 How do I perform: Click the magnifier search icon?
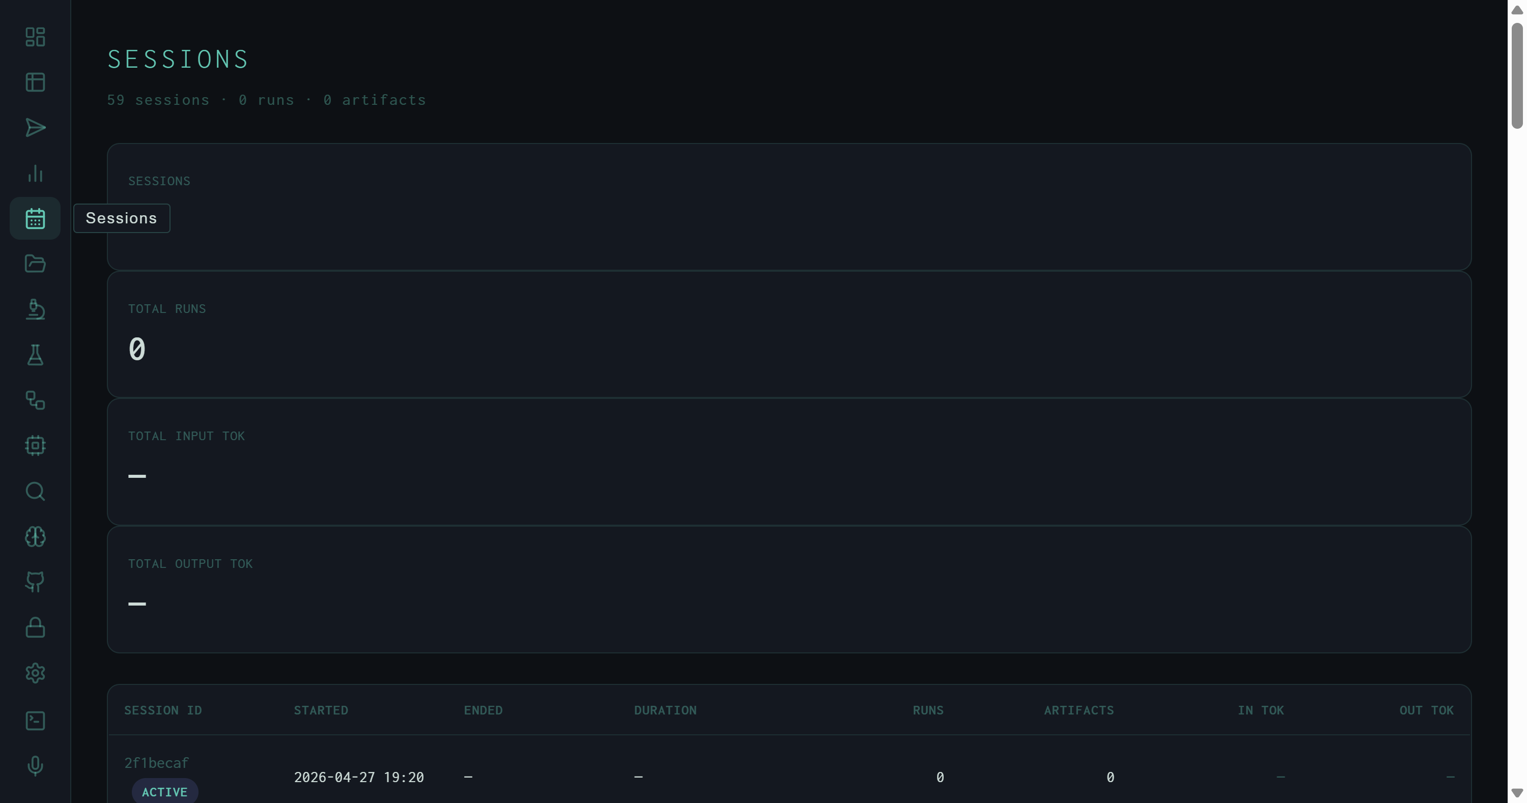coord(35,491)
